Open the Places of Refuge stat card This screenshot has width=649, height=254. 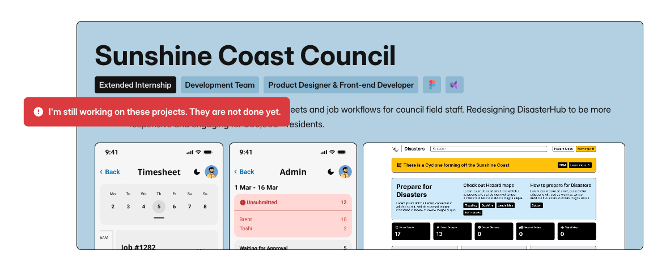coord(535,231)
